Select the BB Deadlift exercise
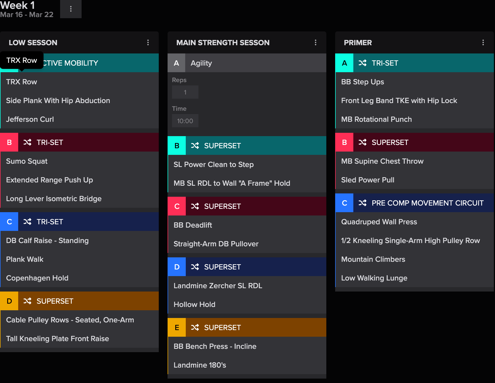 (247, 225)
